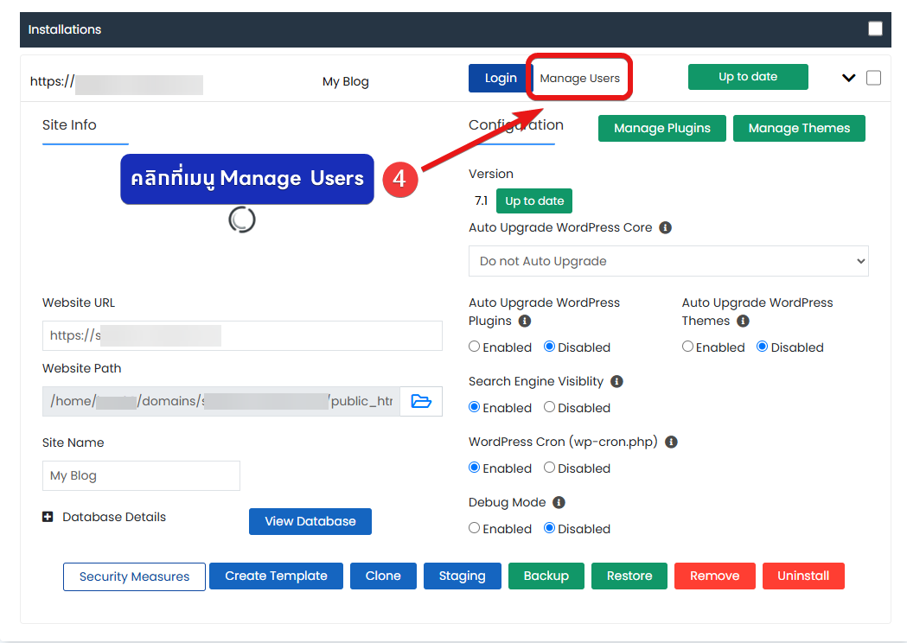This screenshot has width=907, height=643.
Task: Click info icon next to Auto Upgrade WordPress Core
Action: tap(665, 228)
